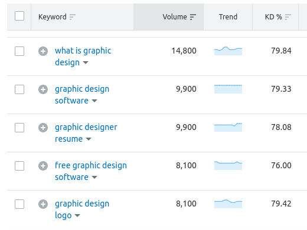Select the KD value 79.84
This screenshot has height=230, width=307.
point(281,51)
